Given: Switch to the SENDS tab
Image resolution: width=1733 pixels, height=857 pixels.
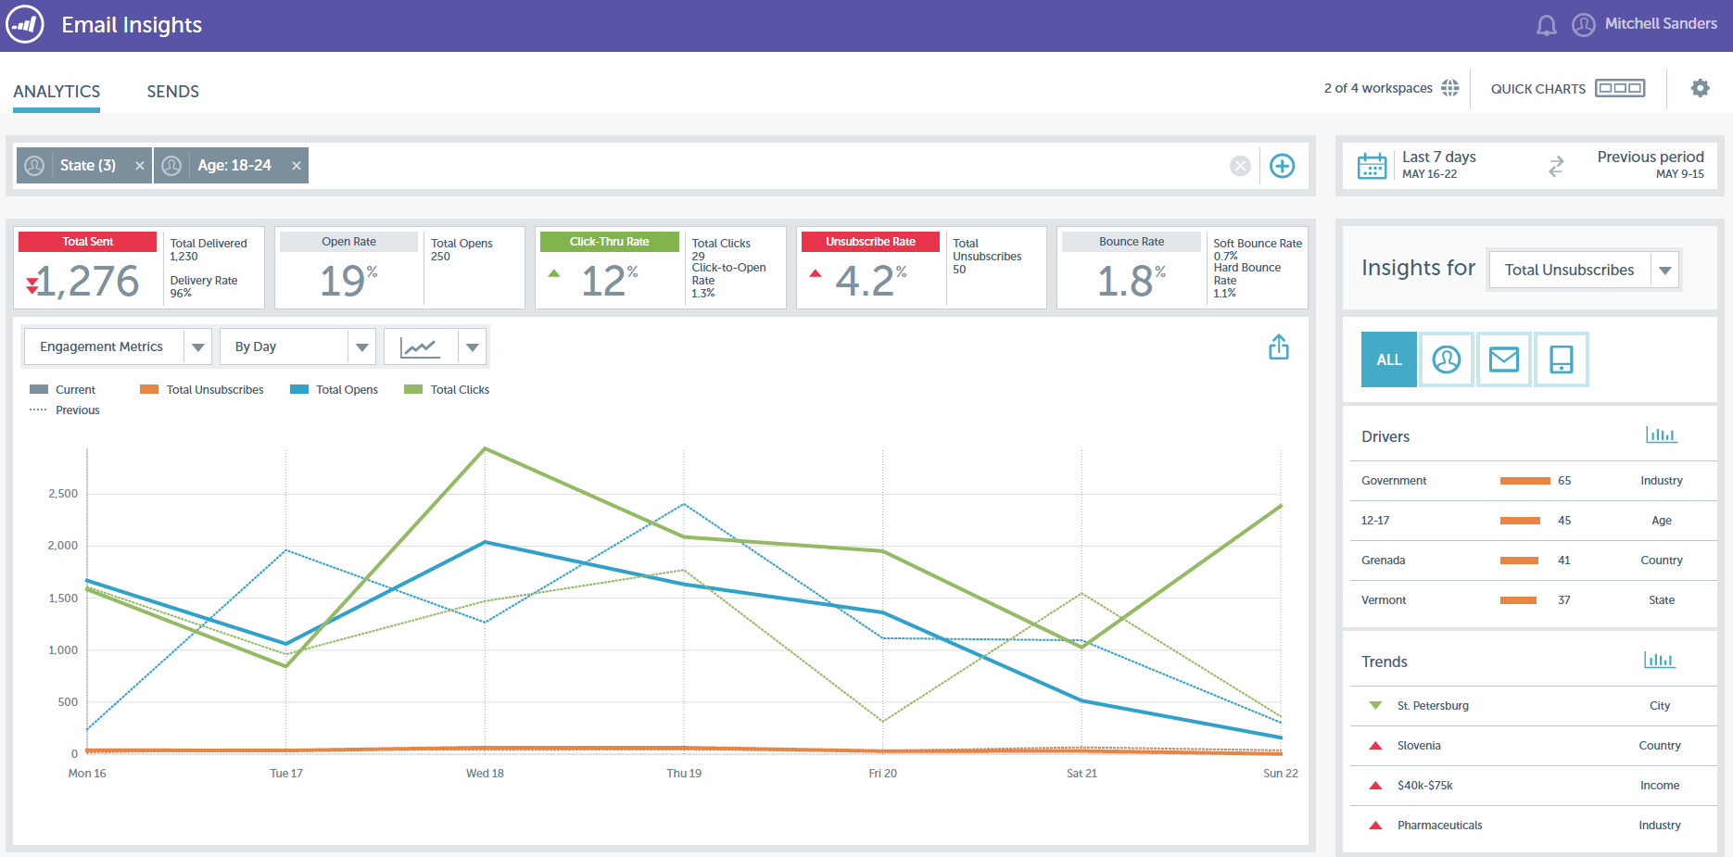Looking at the screenshot, I should point(173,92).
